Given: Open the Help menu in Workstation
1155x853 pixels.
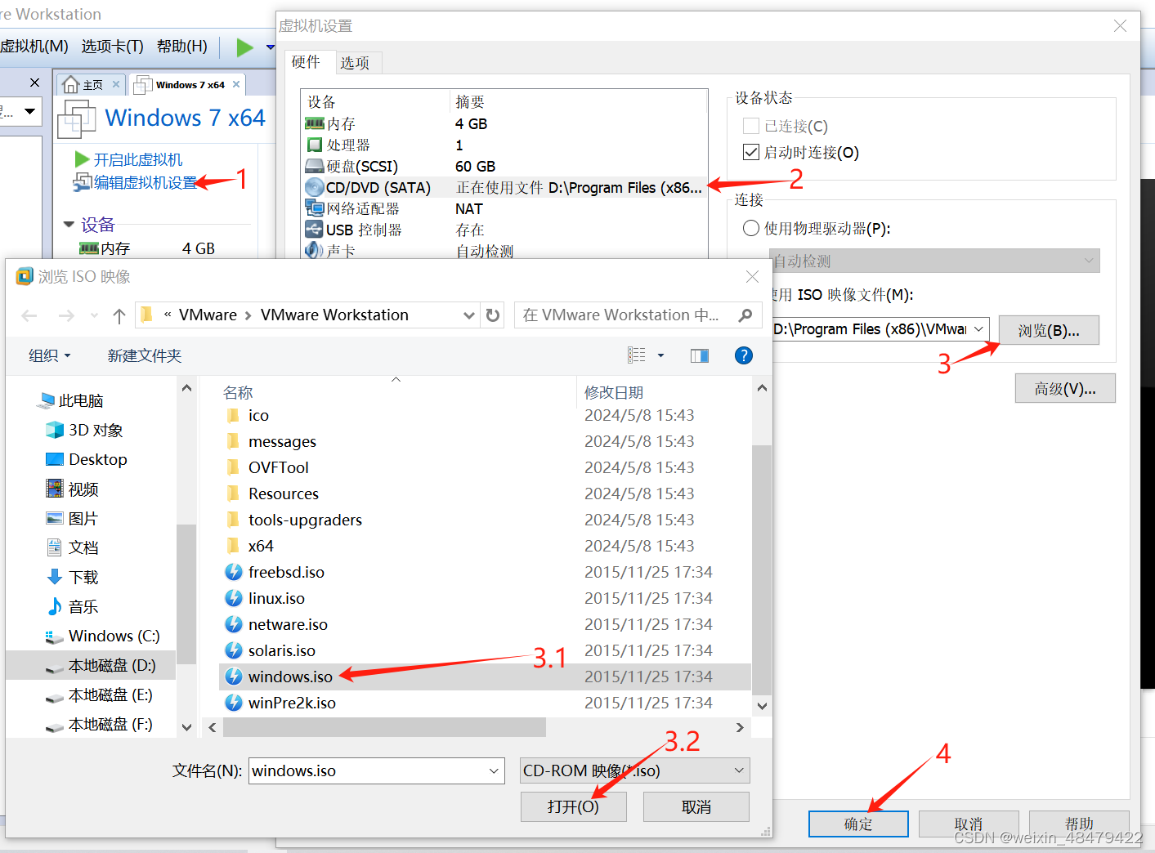Looking at the screenshot, I should 182,47.
